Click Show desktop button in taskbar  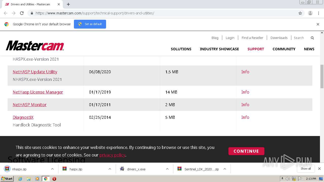tap(321, 179)
